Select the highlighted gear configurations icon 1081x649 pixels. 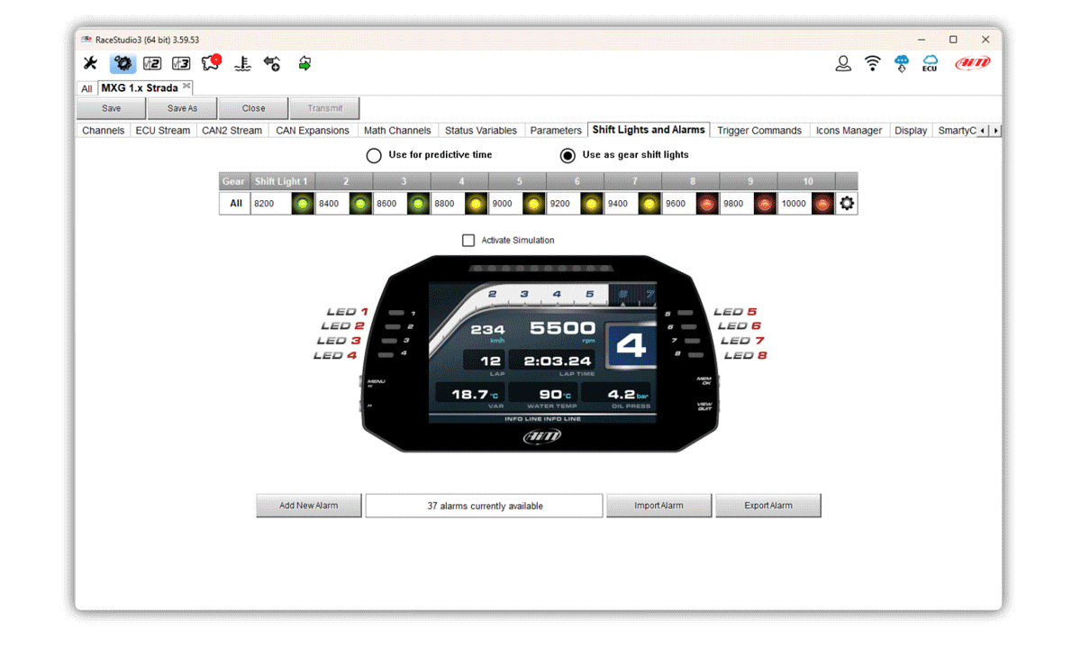pyautogui.click(x=123, y=63)
